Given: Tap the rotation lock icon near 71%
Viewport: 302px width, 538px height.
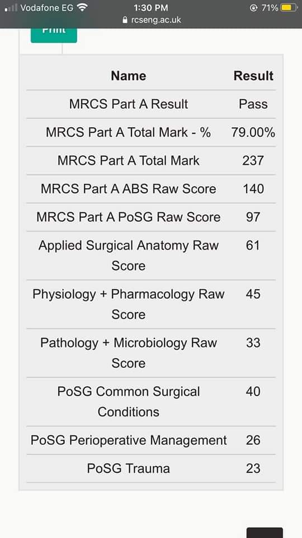Looking at the screenshot, I should (x=253, y=8).
